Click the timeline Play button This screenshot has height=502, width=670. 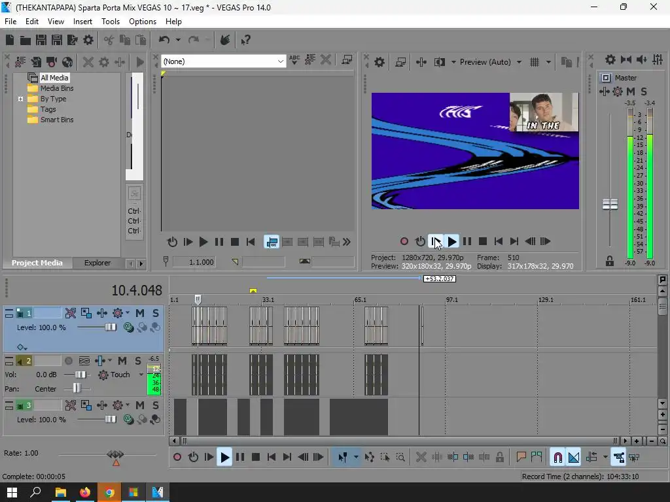pyautogui.click(x=224, y=458)
